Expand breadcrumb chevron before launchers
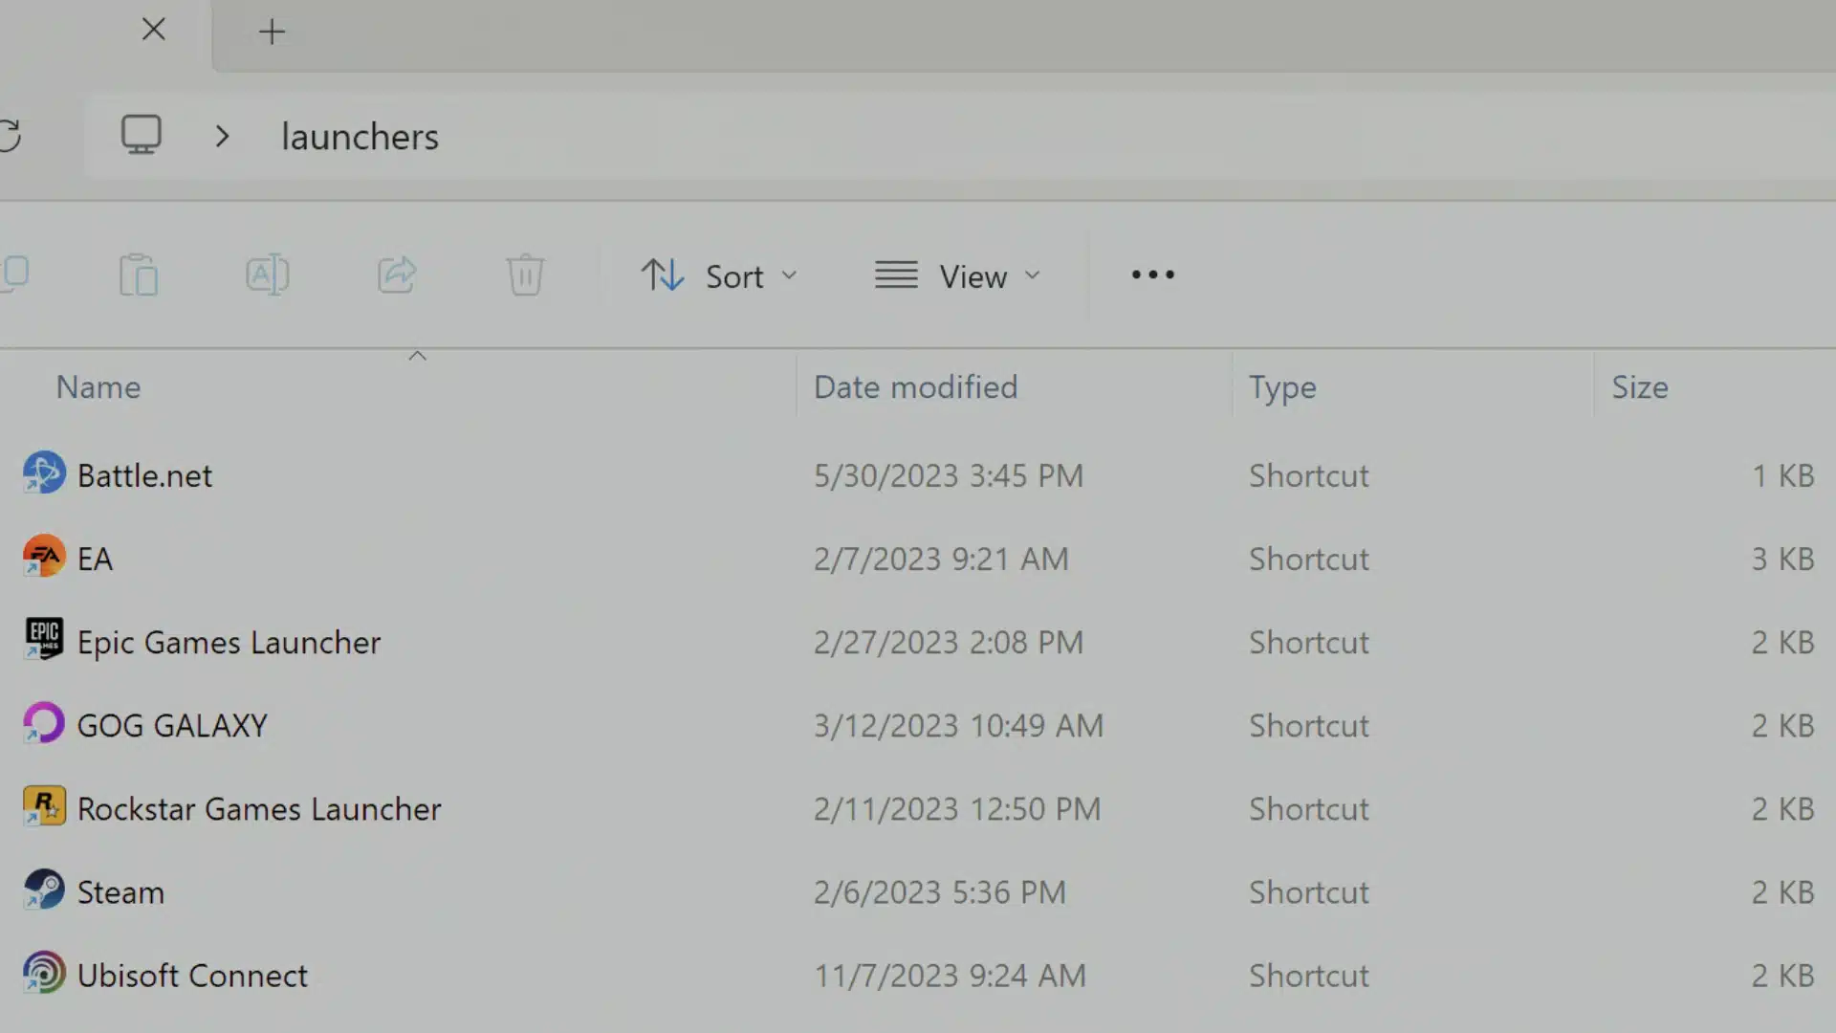Image resolution: width=1836 pixels, height=1033 pixels. point(222,137)
